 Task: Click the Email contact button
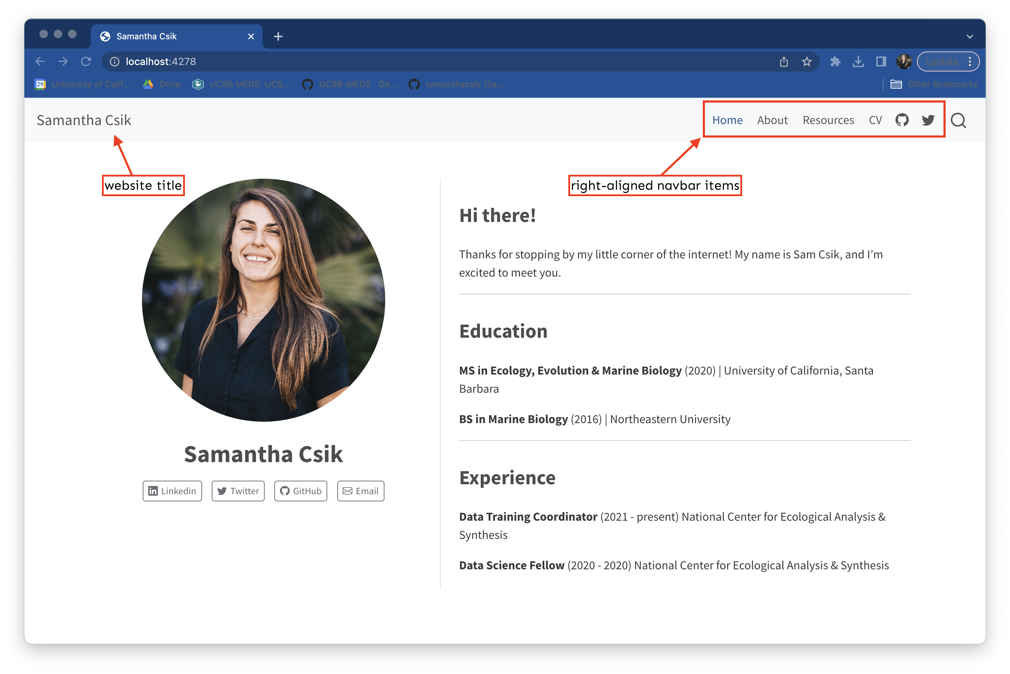[x=361, y=491]
